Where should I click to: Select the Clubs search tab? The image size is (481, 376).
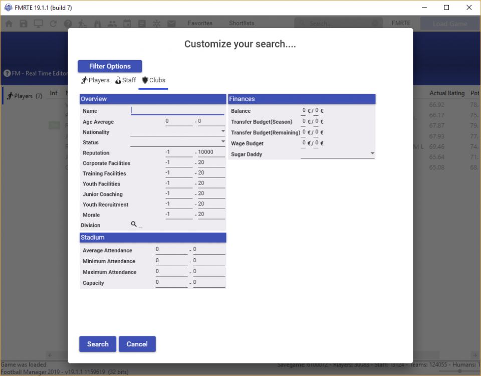click(153, 80)
